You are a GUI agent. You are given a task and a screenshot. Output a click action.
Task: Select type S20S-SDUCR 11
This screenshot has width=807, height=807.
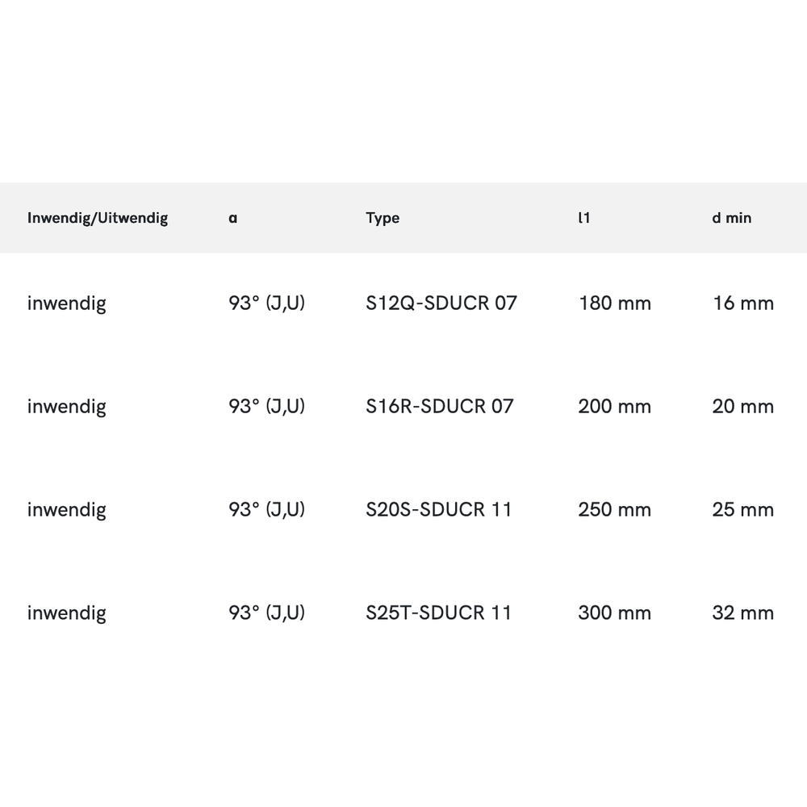(438, 509)
